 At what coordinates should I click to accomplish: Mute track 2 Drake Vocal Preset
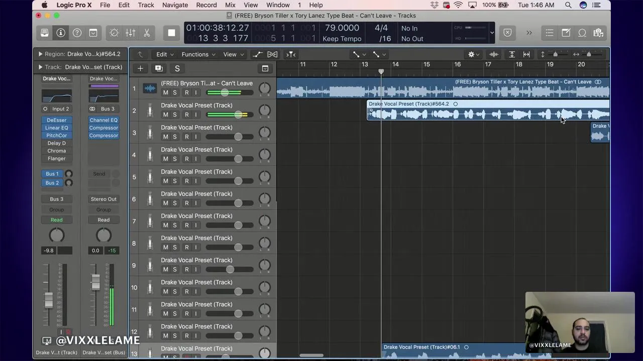[x=166, y=114]
